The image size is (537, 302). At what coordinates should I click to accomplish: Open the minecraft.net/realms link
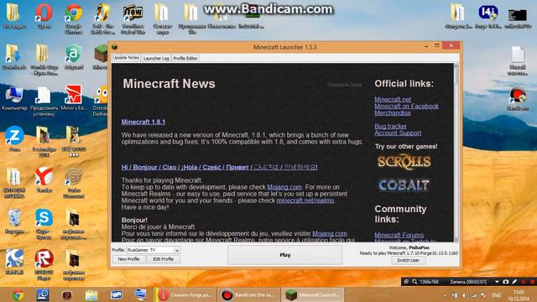coord(305,200)
